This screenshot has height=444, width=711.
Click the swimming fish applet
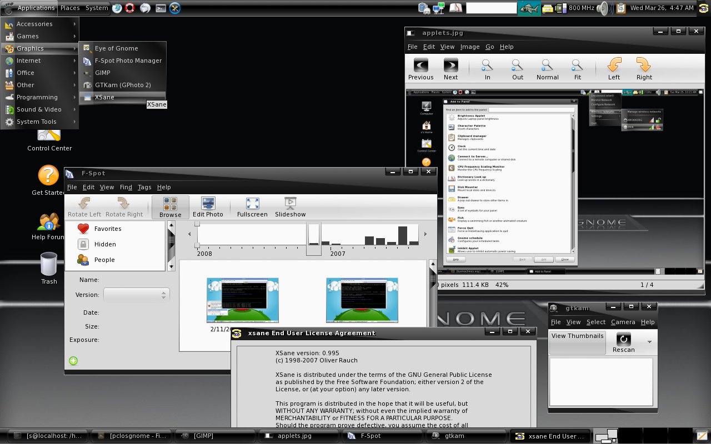coord(529,8)
